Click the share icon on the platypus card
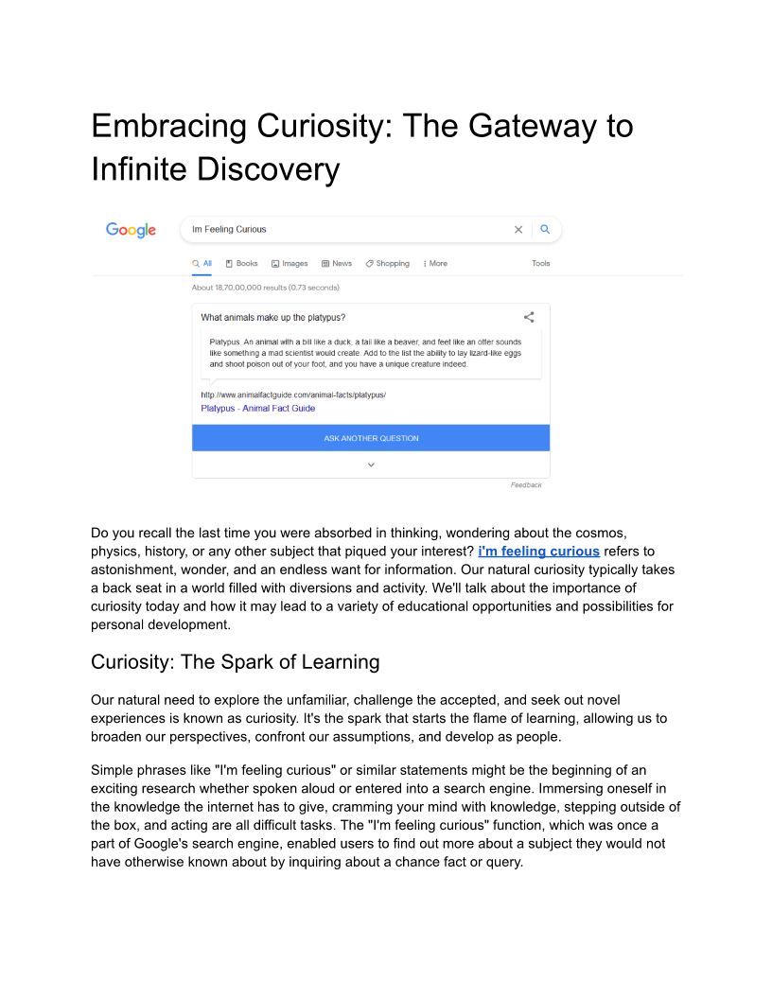772x999 pixels. (x=529, y=318)
